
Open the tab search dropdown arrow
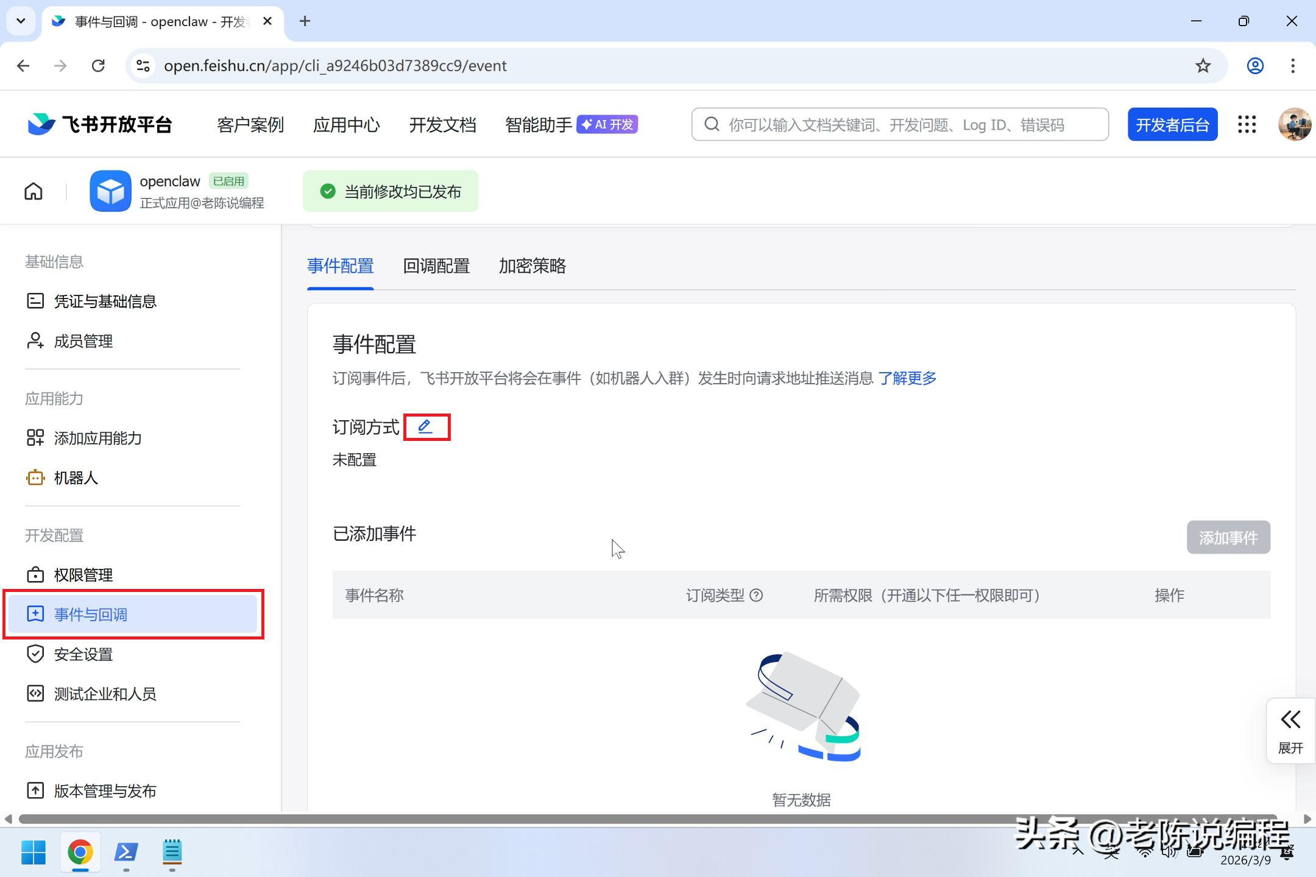point(21,21)
